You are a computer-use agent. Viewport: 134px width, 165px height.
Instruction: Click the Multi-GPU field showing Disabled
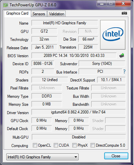point(79,137)
